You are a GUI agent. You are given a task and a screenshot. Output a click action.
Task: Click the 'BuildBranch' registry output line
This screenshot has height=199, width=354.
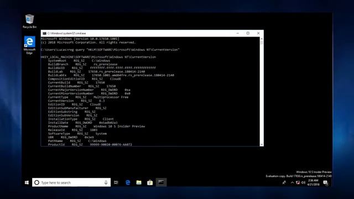pyautogui.click(x=82, y=64)
